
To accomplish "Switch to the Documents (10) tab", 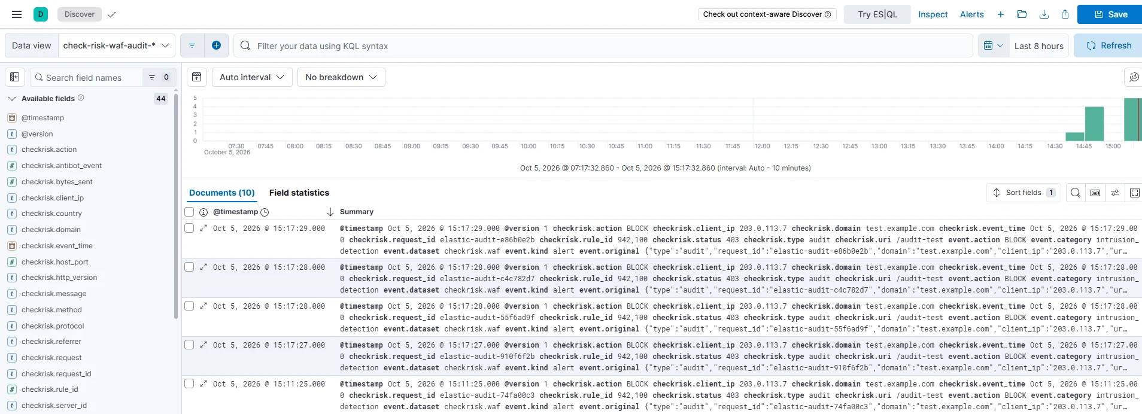I will (222, 193).
